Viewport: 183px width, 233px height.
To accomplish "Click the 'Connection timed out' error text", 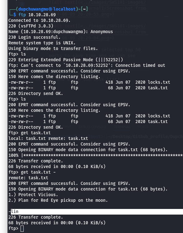I will 140,65.
